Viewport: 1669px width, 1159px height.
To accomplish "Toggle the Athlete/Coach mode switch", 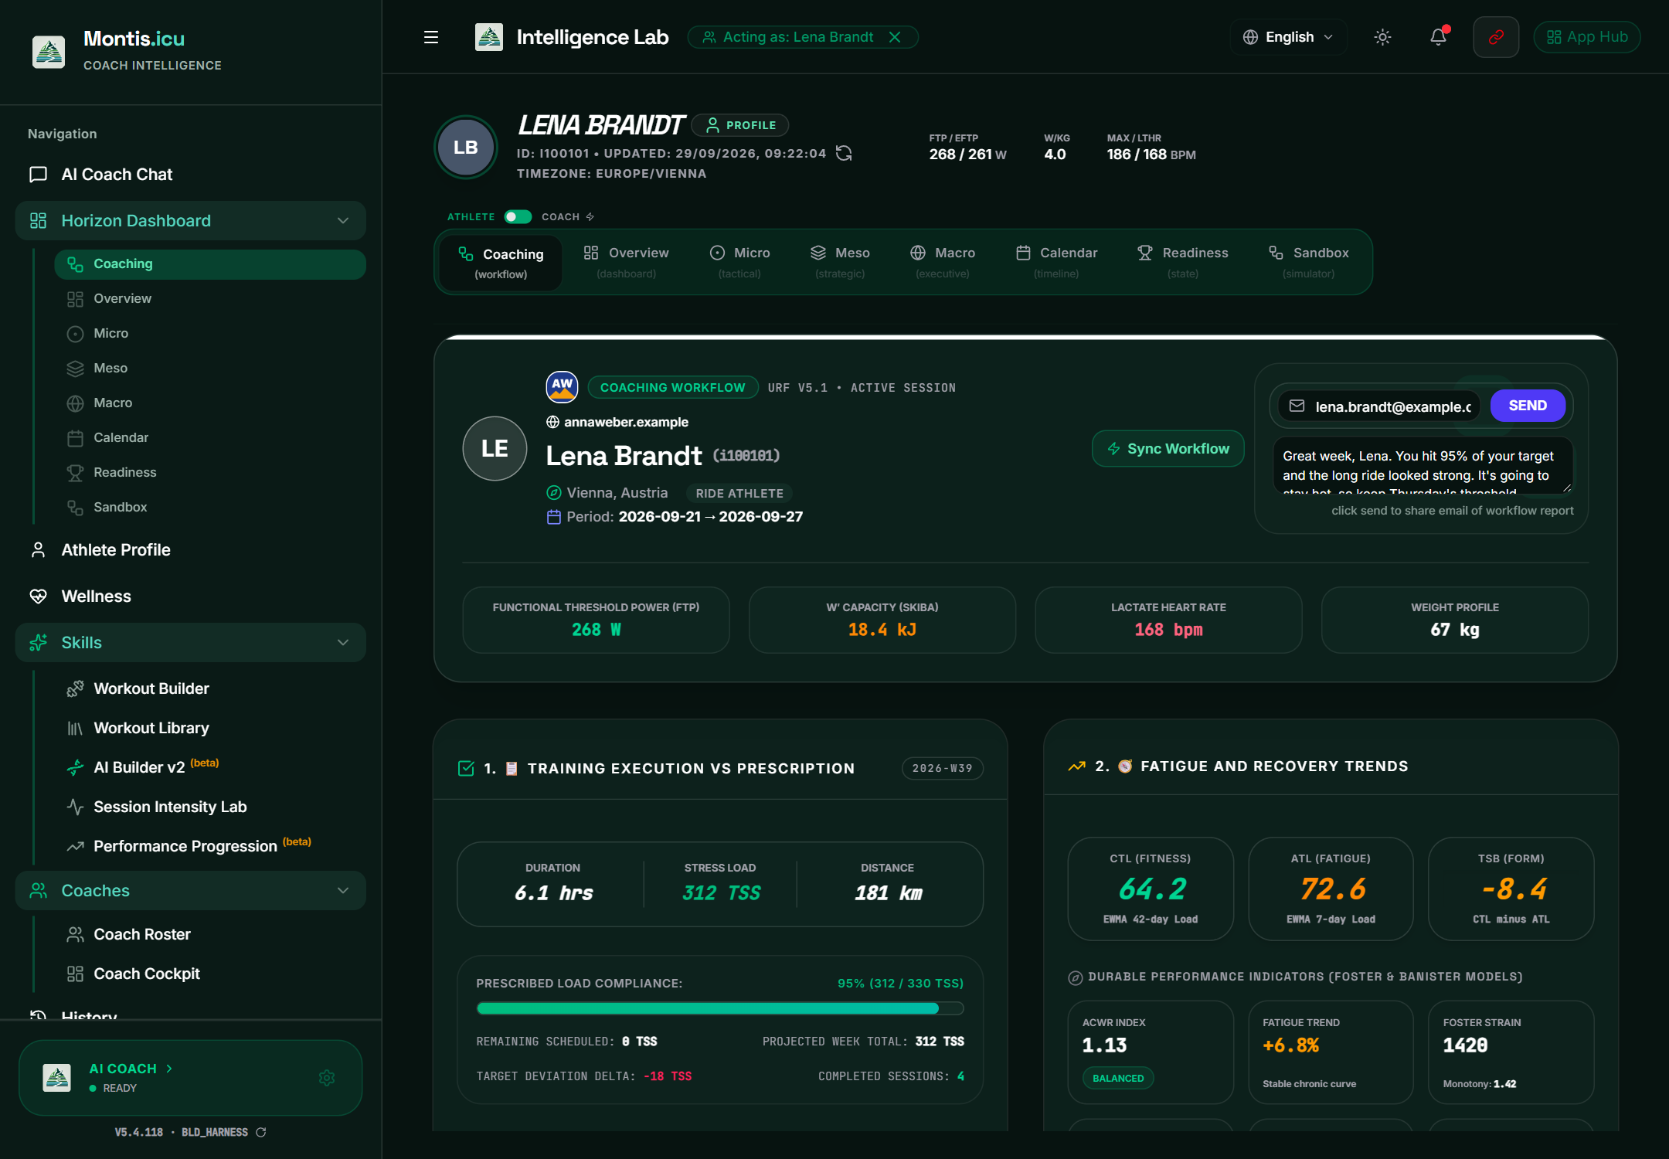I will pyautogui.click(x=518, y=217).
